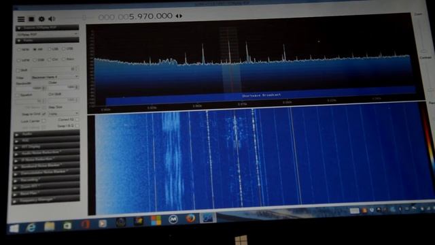Toggle the Lock Carrier checkbox

click(x=43, y=121)
